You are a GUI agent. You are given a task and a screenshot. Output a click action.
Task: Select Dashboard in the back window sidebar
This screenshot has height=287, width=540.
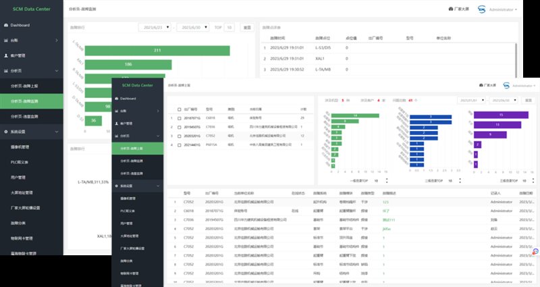click(x=20, y=25)
